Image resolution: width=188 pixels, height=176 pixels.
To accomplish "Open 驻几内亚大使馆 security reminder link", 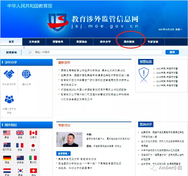I will click(x=162, y=144).
